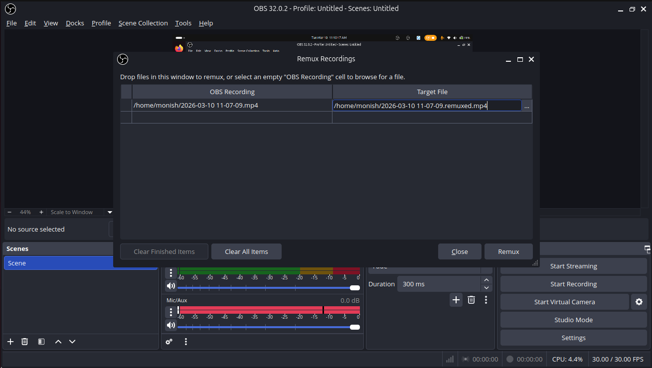This screenshot has width=652, height=368.
Task: Open the preview scale dropdown arrow
Action: (x=110, y=212)
